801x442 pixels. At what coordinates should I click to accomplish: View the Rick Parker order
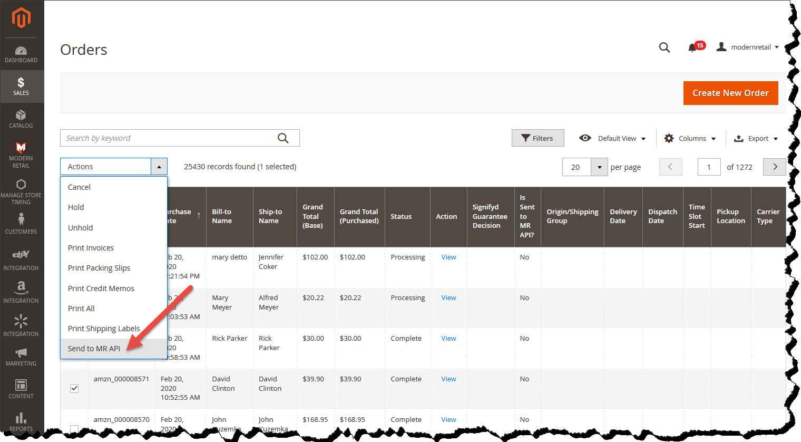(x=448, y=339)
